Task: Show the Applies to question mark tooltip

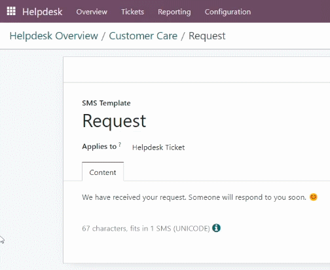Action: (x=120, y=144)
